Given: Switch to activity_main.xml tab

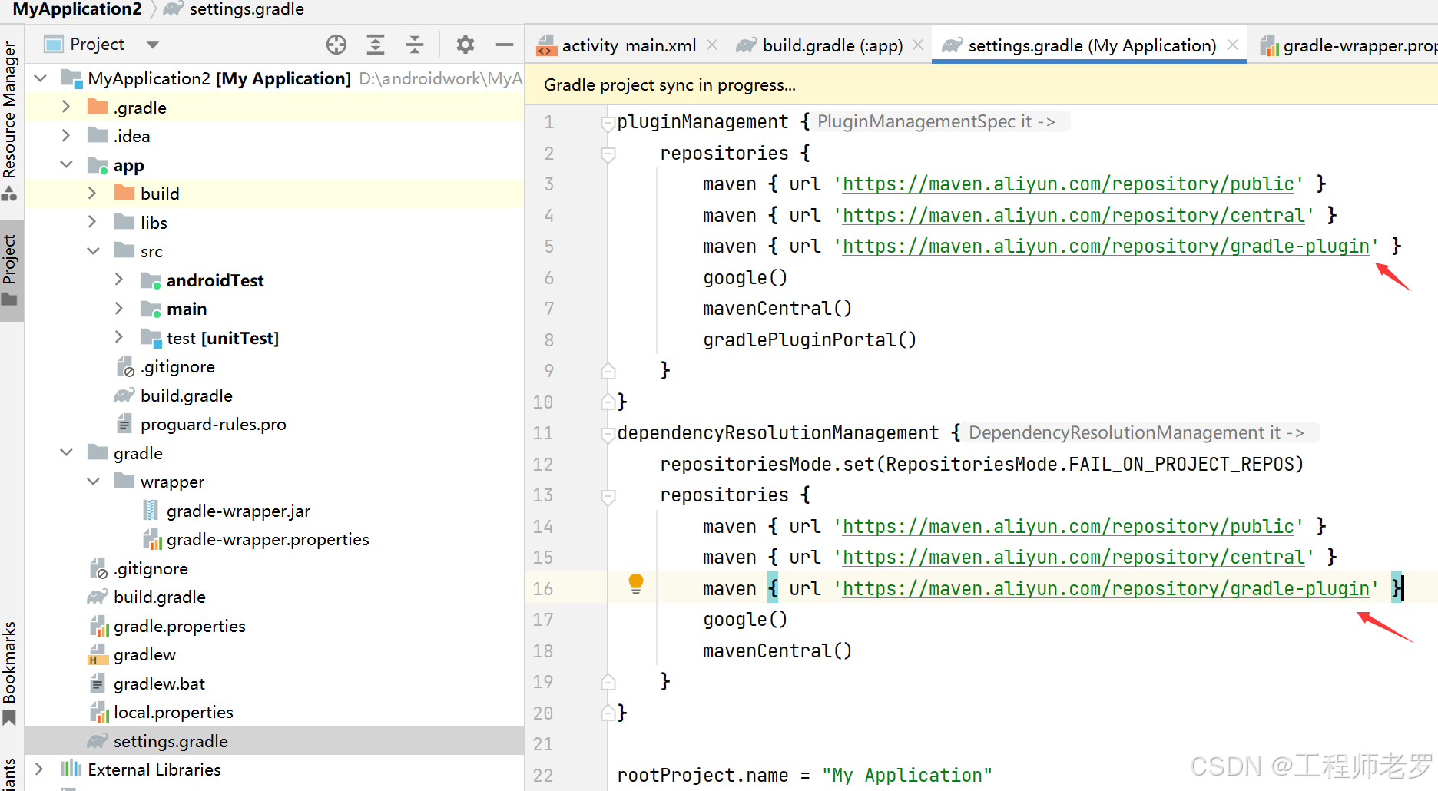Looking at the screenshot, I should click(629, 45).
